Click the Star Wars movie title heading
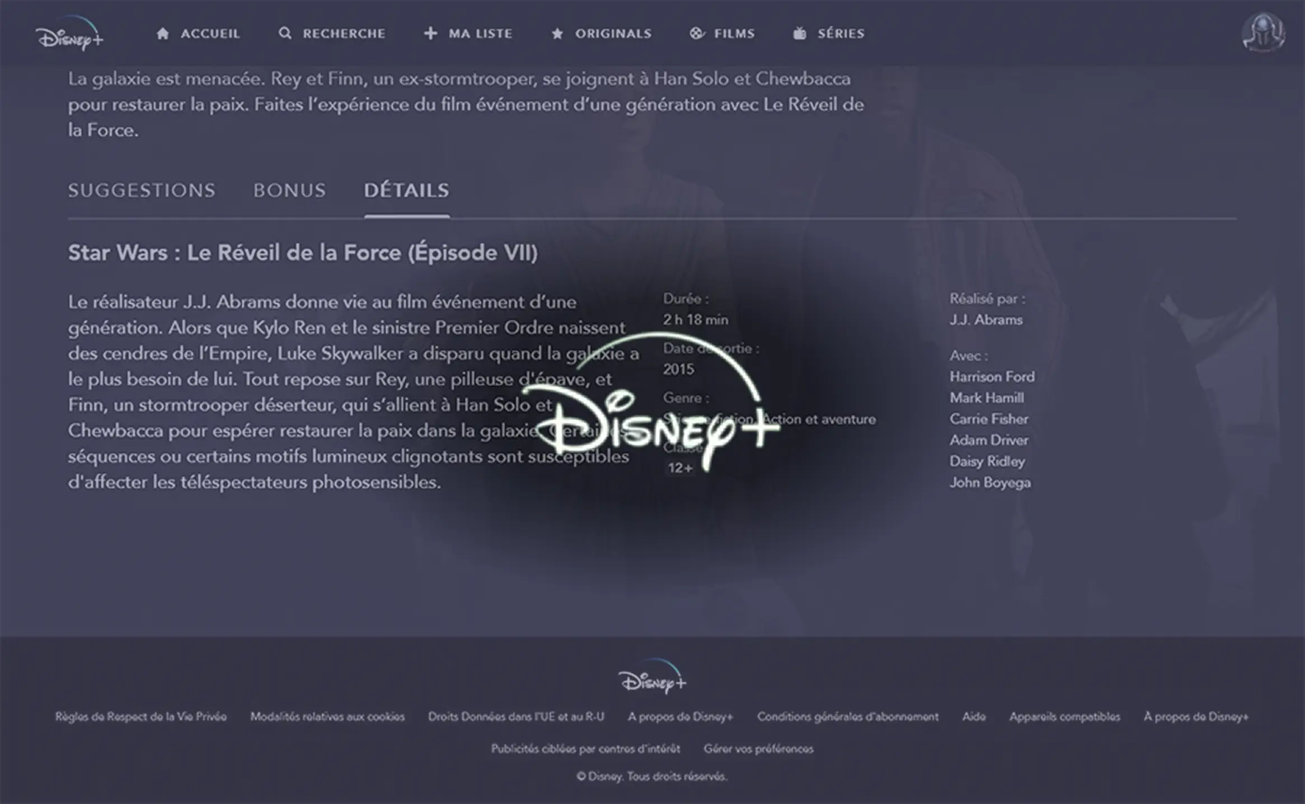 tap(303, 253)
